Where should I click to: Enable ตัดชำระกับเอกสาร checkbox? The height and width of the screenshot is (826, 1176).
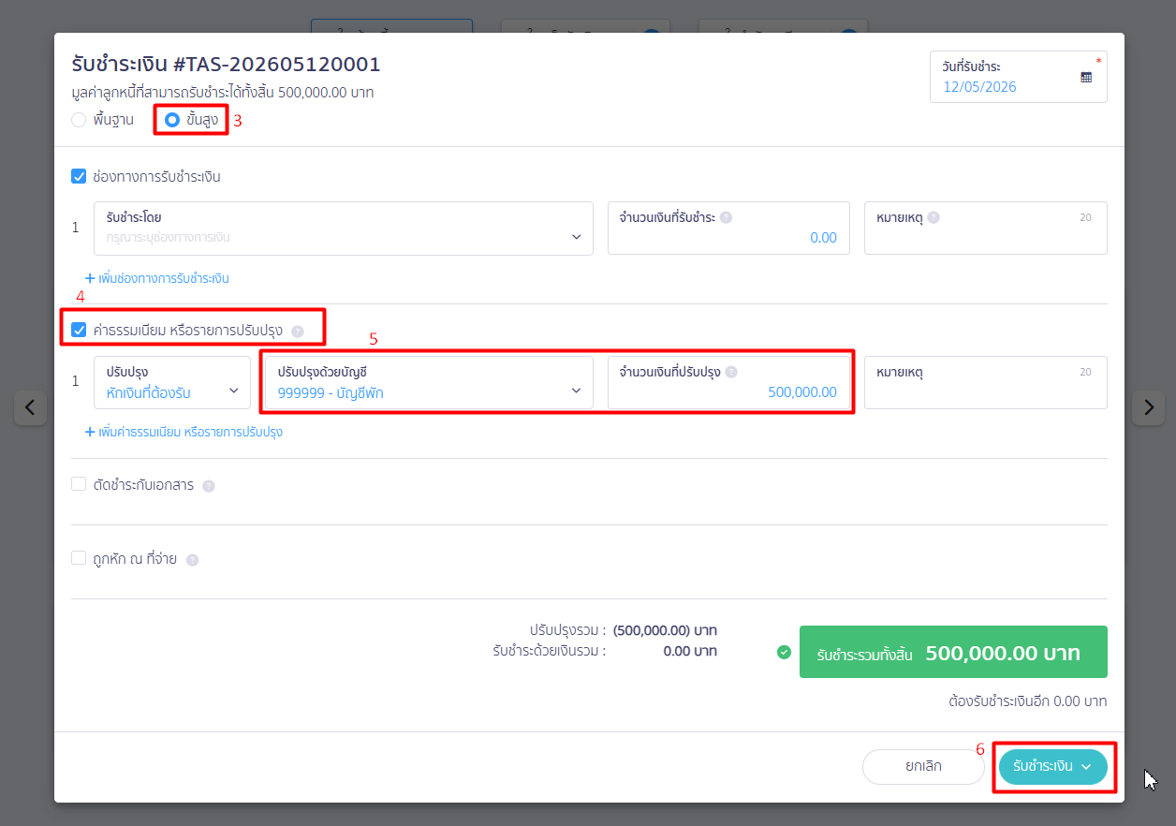pyautogui.click(x=79, y=484)
